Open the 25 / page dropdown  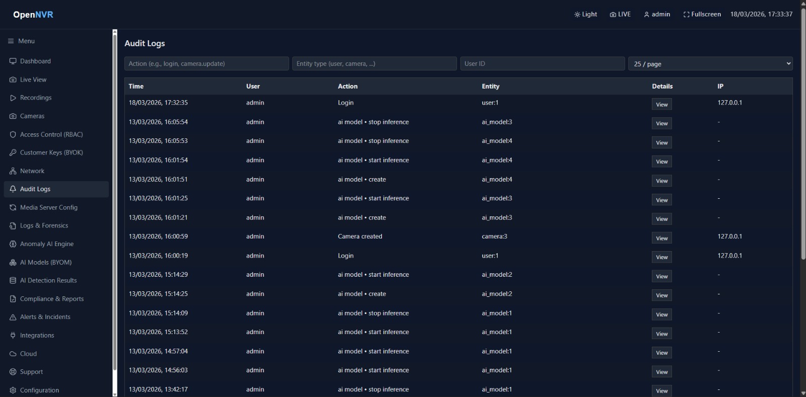[x=710, y=63]
